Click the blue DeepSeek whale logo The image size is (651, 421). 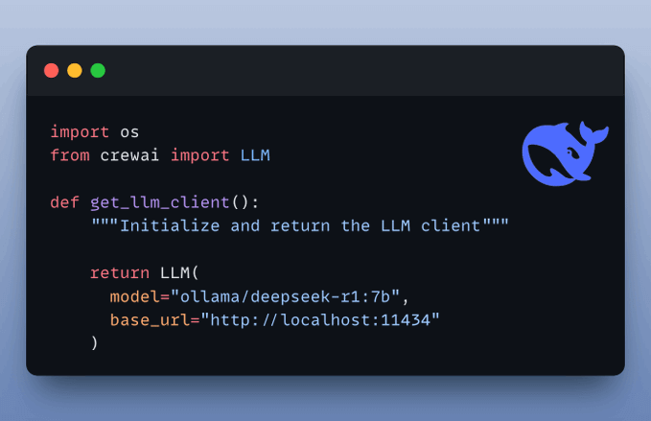[x=565, y=153]
